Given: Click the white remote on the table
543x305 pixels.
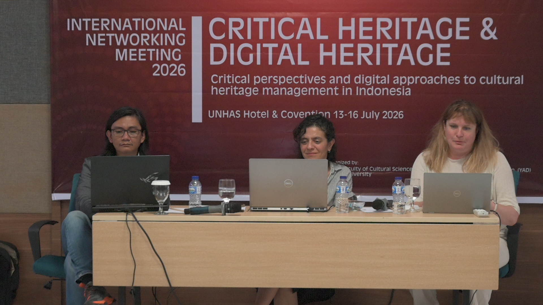Looking at the screenshot, I should pos(481,213).
